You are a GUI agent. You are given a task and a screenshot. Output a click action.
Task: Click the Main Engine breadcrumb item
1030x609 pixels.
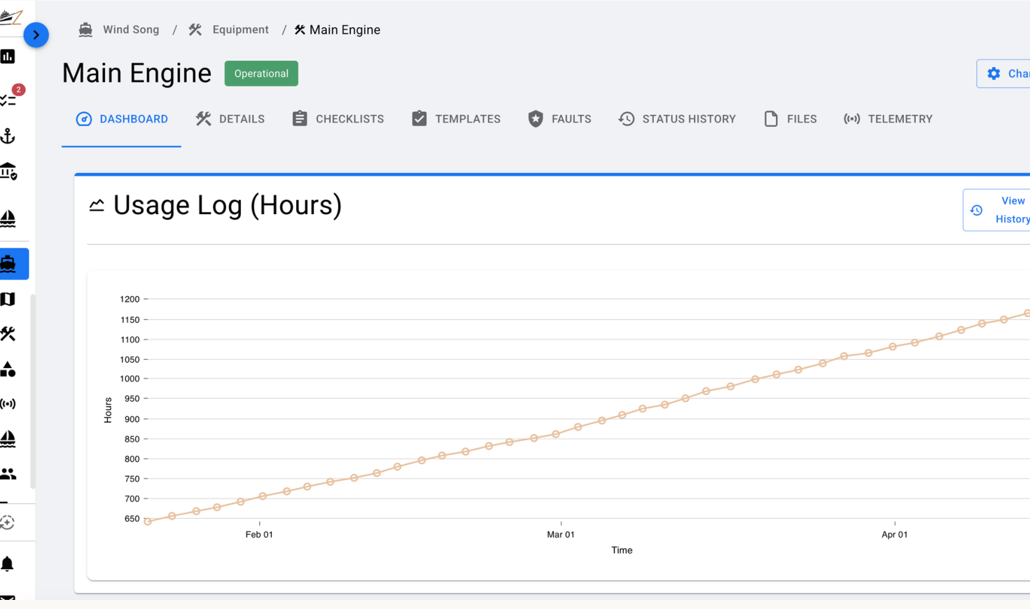click(337, 29)
